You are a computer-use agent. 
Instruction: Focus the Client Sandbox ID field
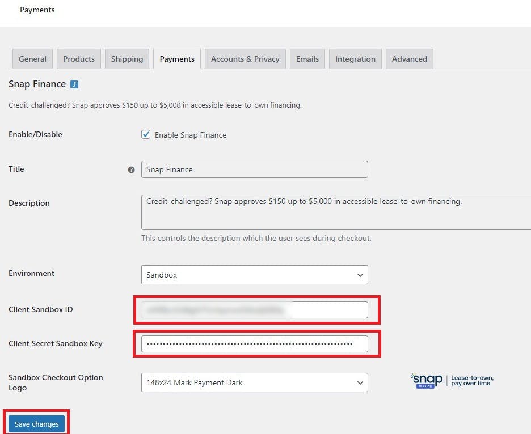coord(255,310)
